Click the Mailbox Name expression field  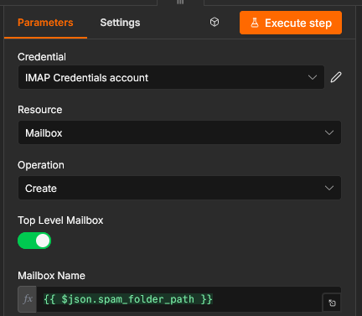[178, 299]
